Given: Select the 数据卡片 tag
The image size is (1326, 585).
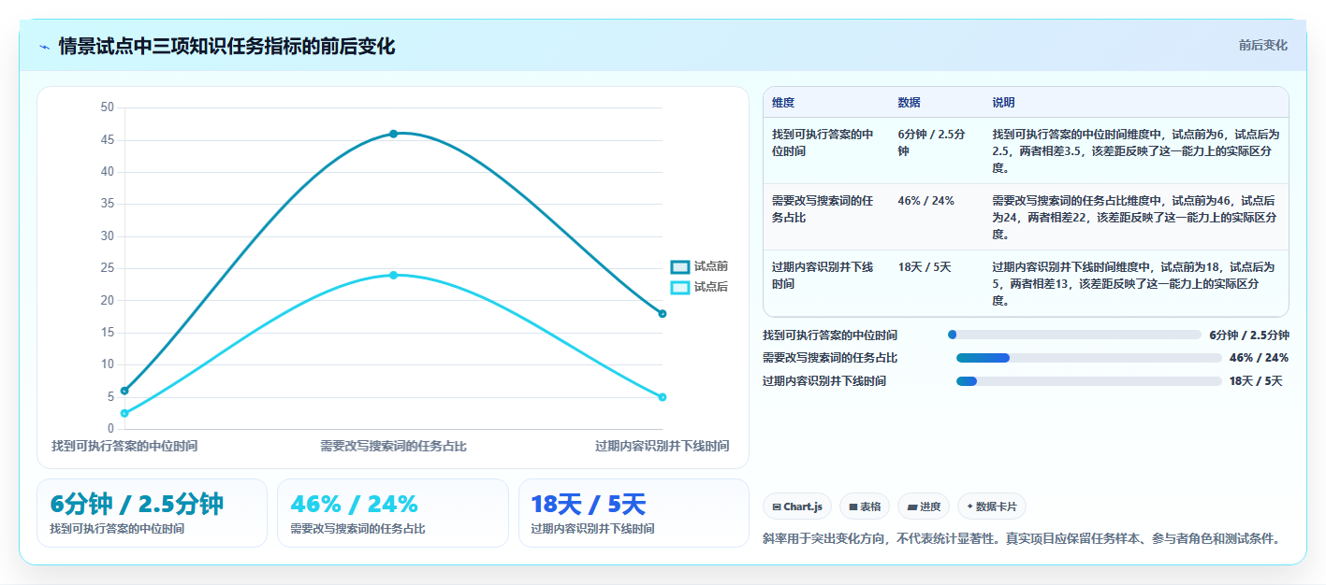Looking at the screenshot, I should [992, 507].
